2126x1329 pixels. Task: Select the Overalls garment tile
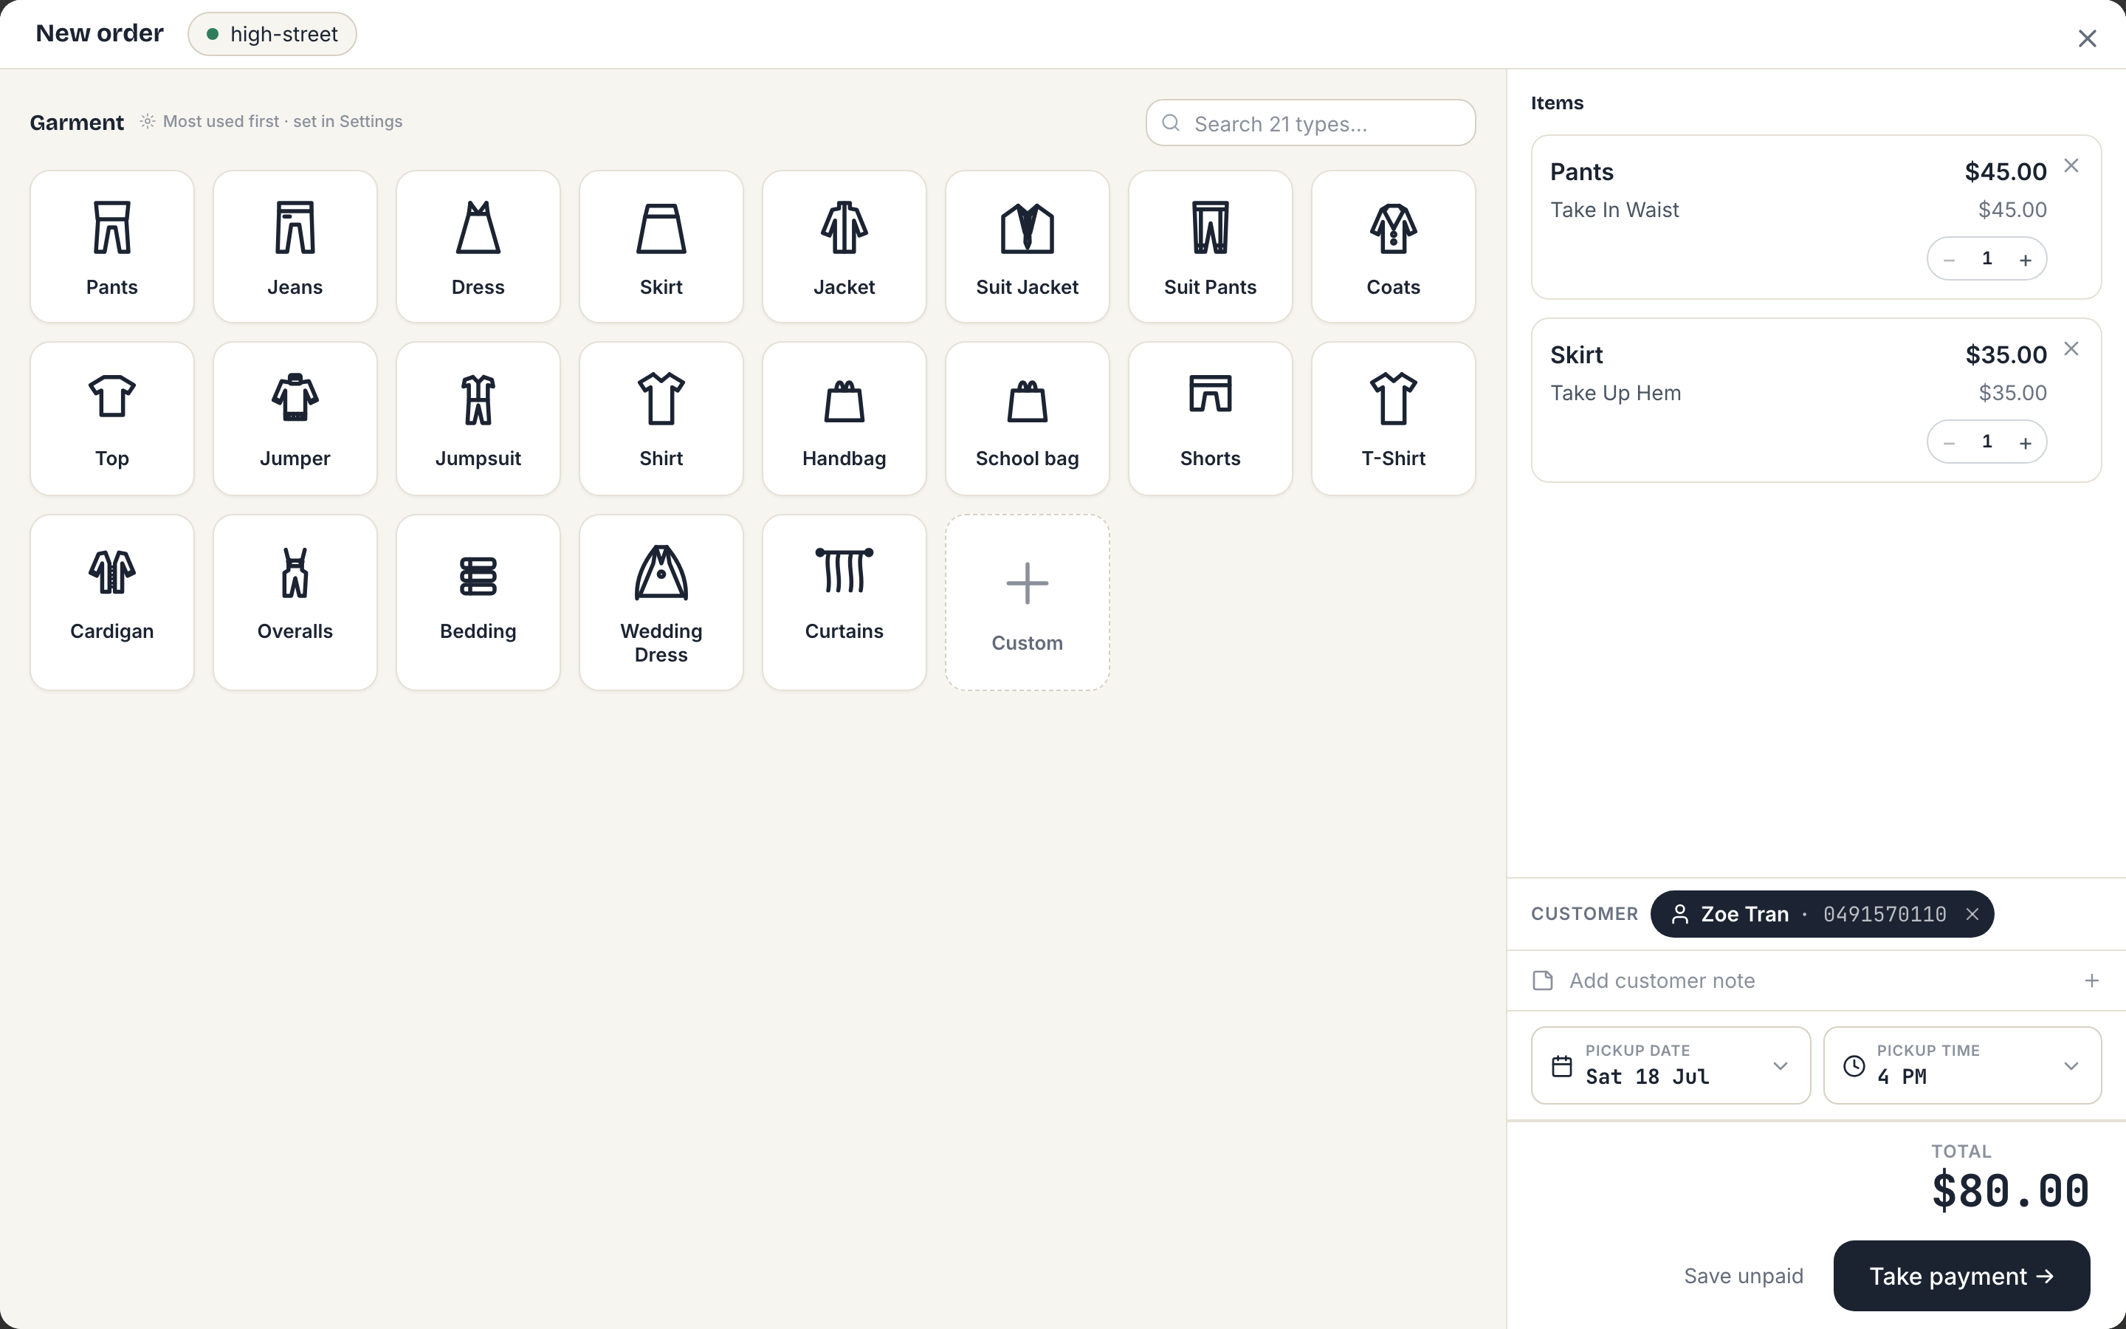295,602
